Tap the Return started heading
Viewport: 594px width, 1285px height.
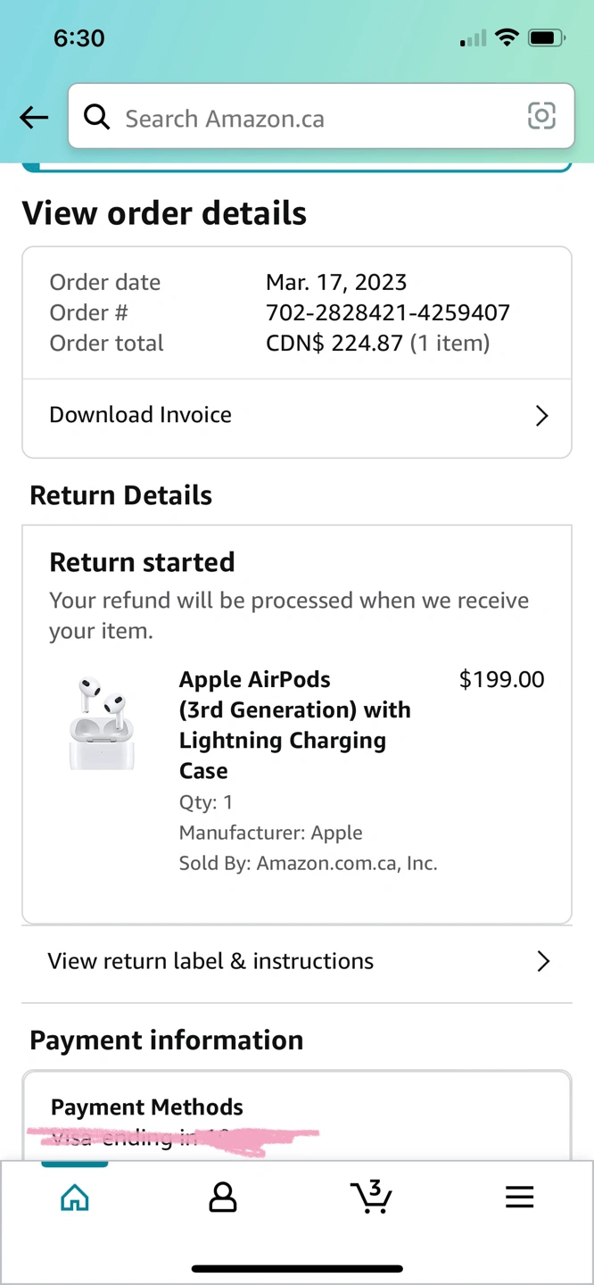[x=143, y=562]
